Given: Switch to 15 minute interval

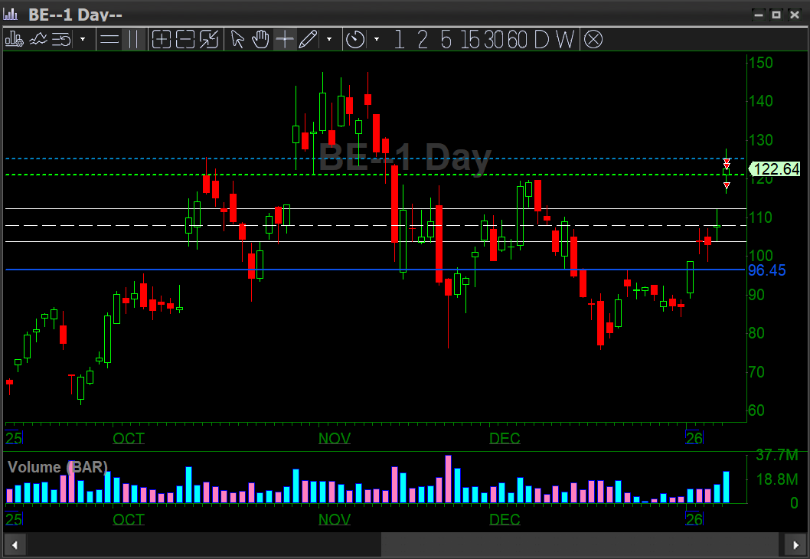Looking at the screenshot, I should point(470,39).
